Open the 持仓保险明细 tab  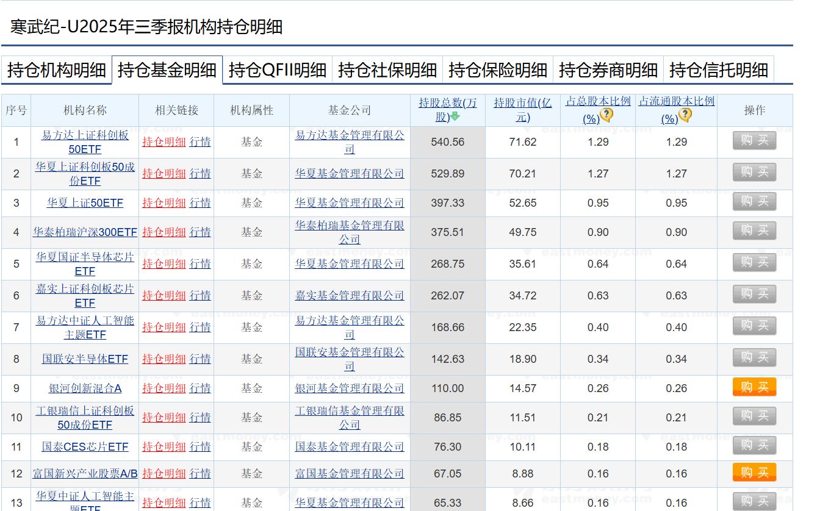(x=498, y=70)
